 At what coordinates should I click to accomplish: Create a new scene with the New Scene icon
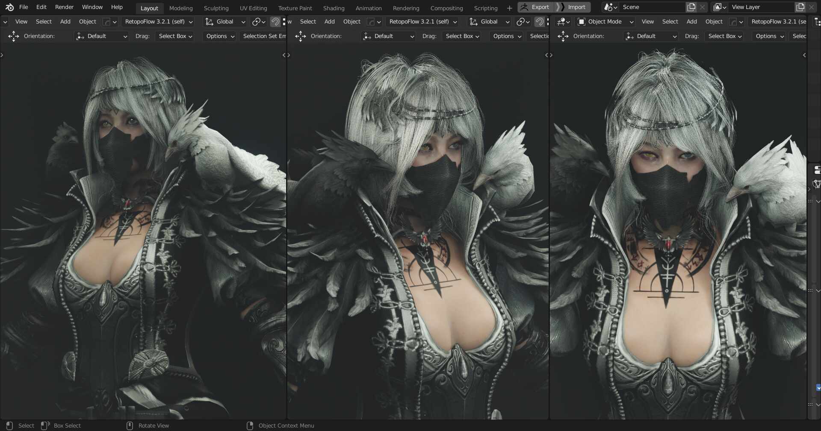(691, 7)
